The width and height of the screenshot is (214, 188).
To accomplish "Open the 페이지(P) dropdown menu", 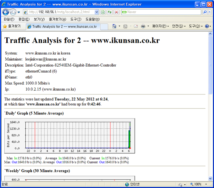I will pos(160,26).
